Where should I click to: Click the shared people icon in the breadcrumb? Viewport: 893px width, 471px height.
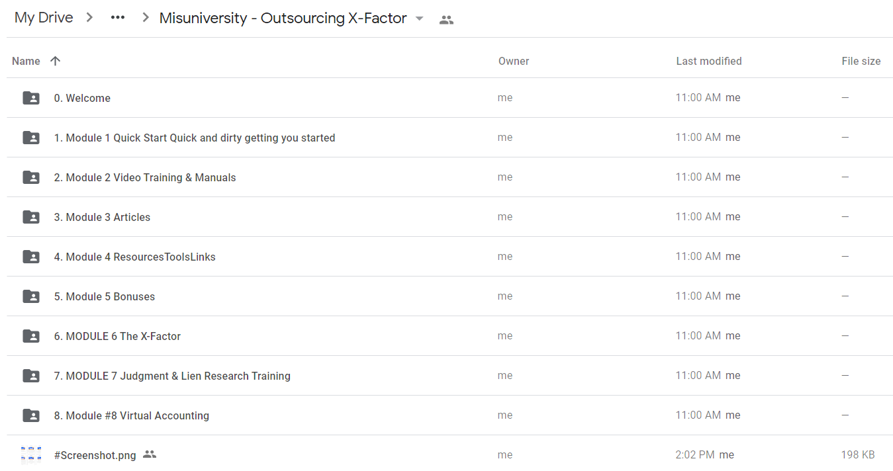(447, 20)
